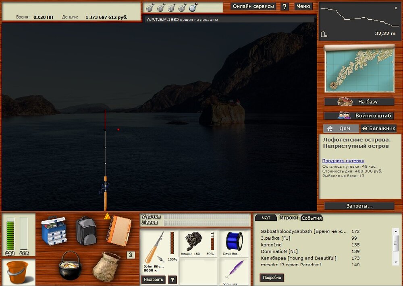Viewport: 403px width, 286px height.
Task: Open the Lofoten islands map thumbnail
Action: point(359,69)
